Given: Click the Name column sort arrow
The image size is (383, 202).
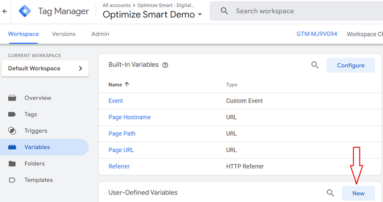Looking at the screenshot, I should point(126,84).
